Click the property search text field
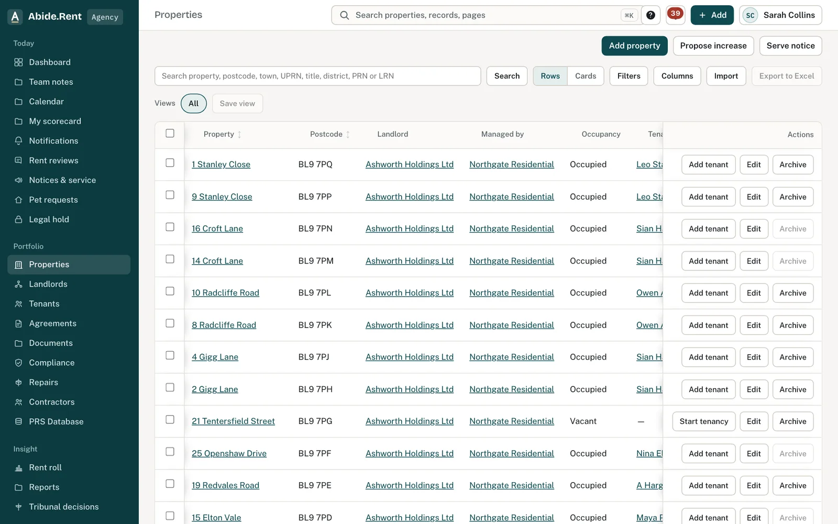Image resolution: width=838 pixels, height=524 pixels. [x=317, y=76]
